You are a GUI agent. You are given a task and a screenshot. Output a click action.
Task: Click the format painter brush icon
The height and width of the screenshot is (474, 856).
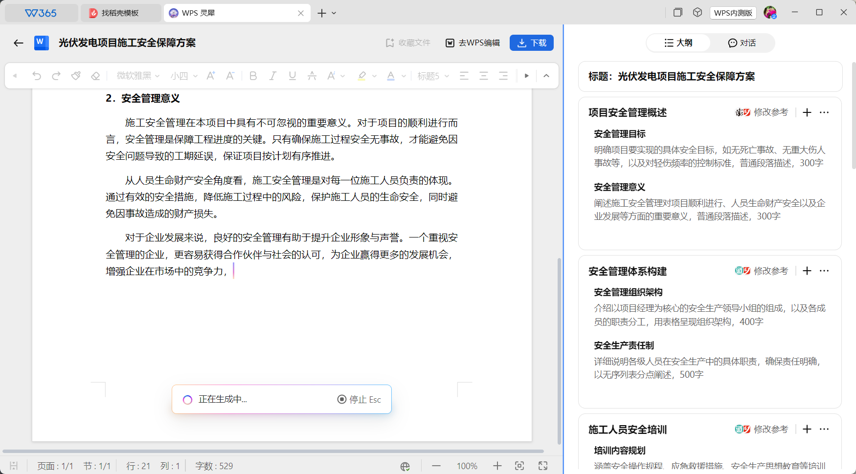76,76
